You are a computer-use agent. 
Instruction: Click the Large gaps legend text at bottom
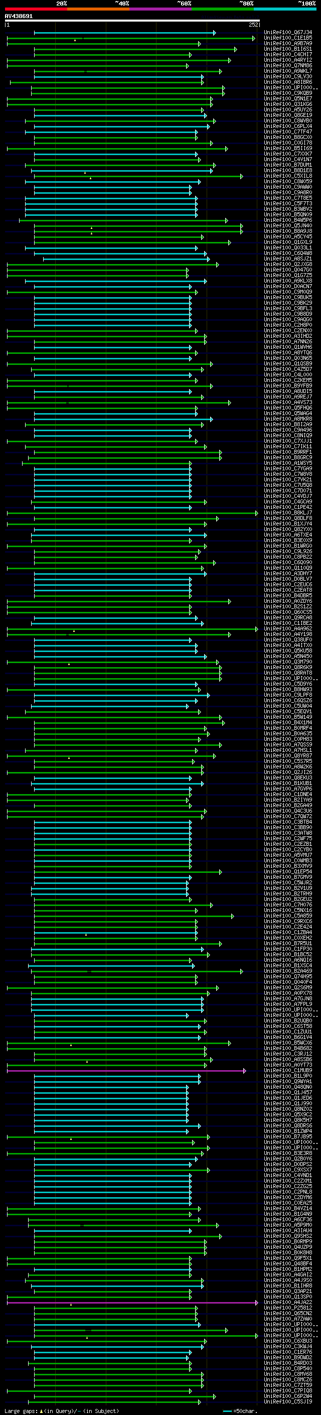tap(62, 1411)
